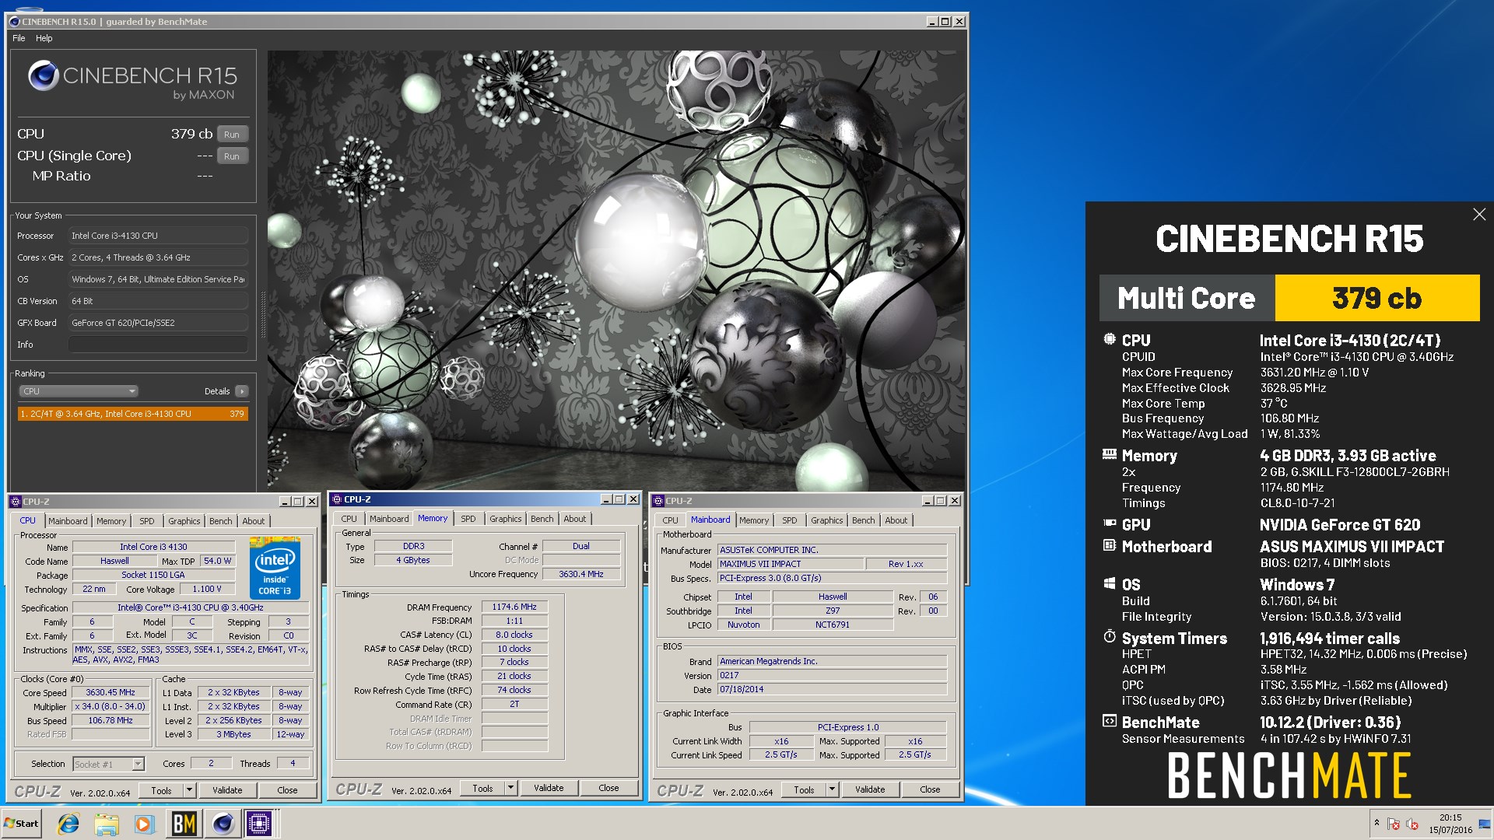The image size is (1494, 840).
Task: Click the Processor Intel Core i3-4130 CPU field
Action: (x=159, y=236)
